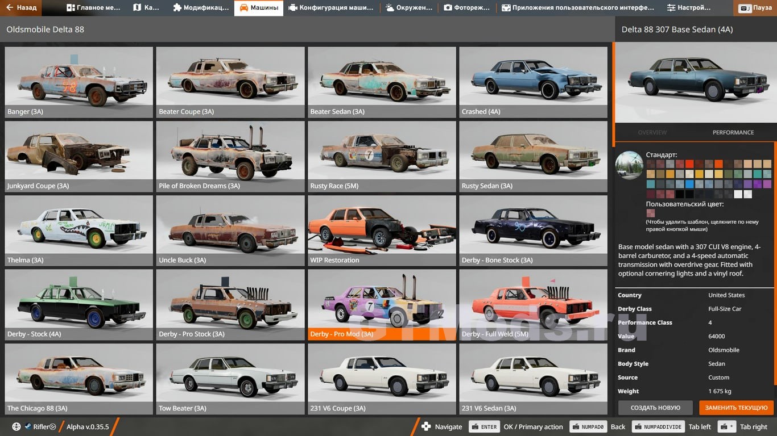Switch to the OVERVIEW tab
The width and height of the screenshot is (777, 436).
[x=652, y=132]
